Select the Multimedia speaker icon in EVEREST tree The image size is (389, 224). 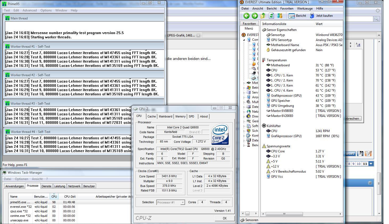(249, 102)
